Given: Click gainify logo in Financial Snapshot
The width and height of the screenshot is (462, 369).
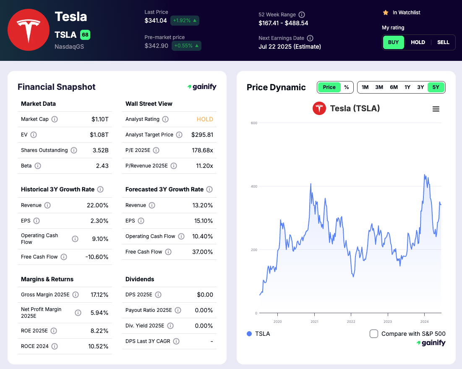Looking at the screenshot, I should (202, 86).
